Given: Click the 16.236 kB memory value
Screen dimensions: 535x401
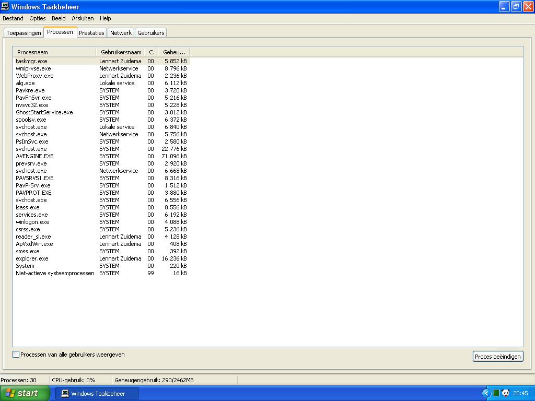Looking at the screenshot, I should (x=174, y=258).
